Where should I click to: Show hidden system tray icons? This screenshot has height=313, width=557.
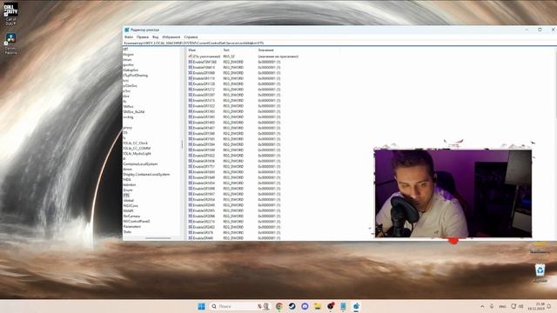[x=482, y=306]
